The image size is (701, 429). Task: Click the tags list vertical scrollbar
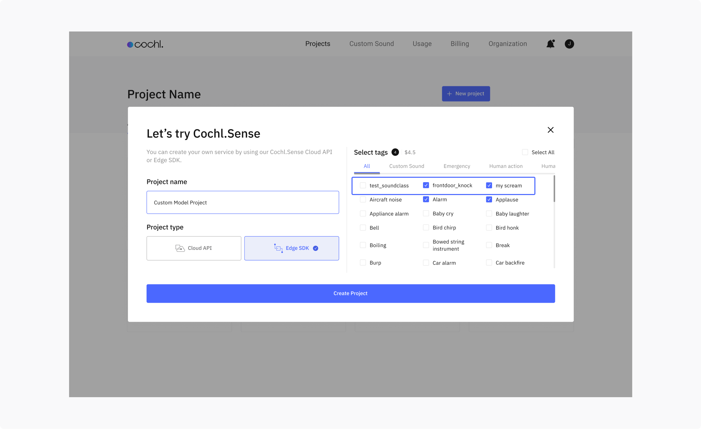554,189
